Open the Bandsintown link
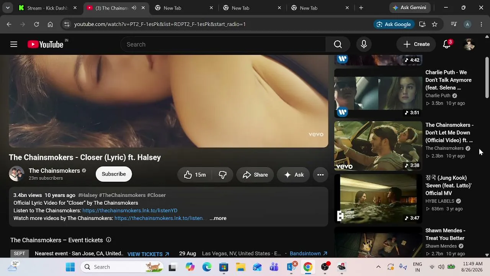 click(309, 254)
